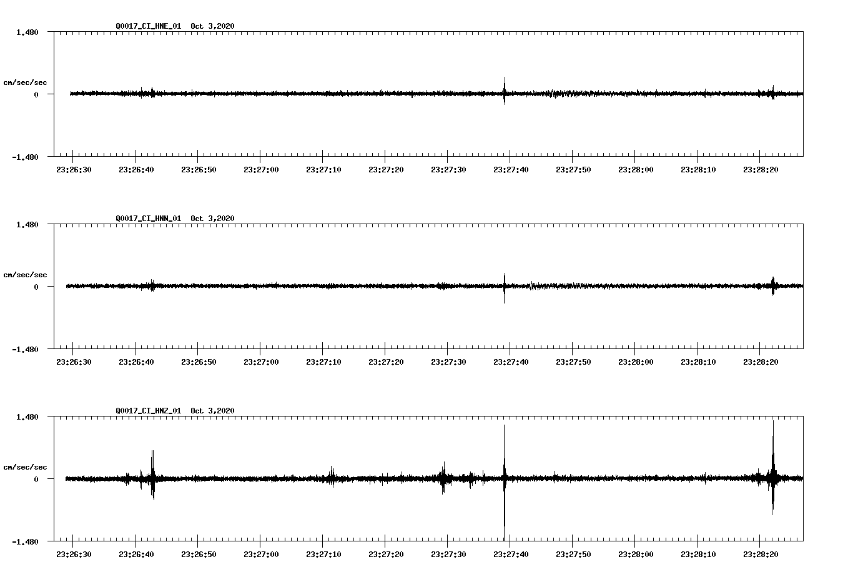Click the 23:26:30 timestamp under the top plot
Image resolution: width=848 pixels, height=577 pixels.
pos(75,168)
